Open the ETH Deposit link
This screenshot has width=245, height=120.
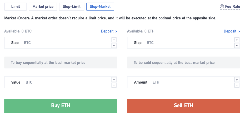coord(232,31)
